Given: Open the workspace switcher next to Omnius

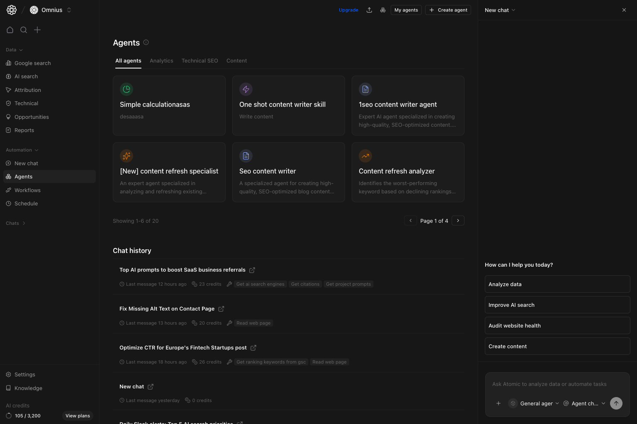Looking at the screenshot, I should (69, 10).
